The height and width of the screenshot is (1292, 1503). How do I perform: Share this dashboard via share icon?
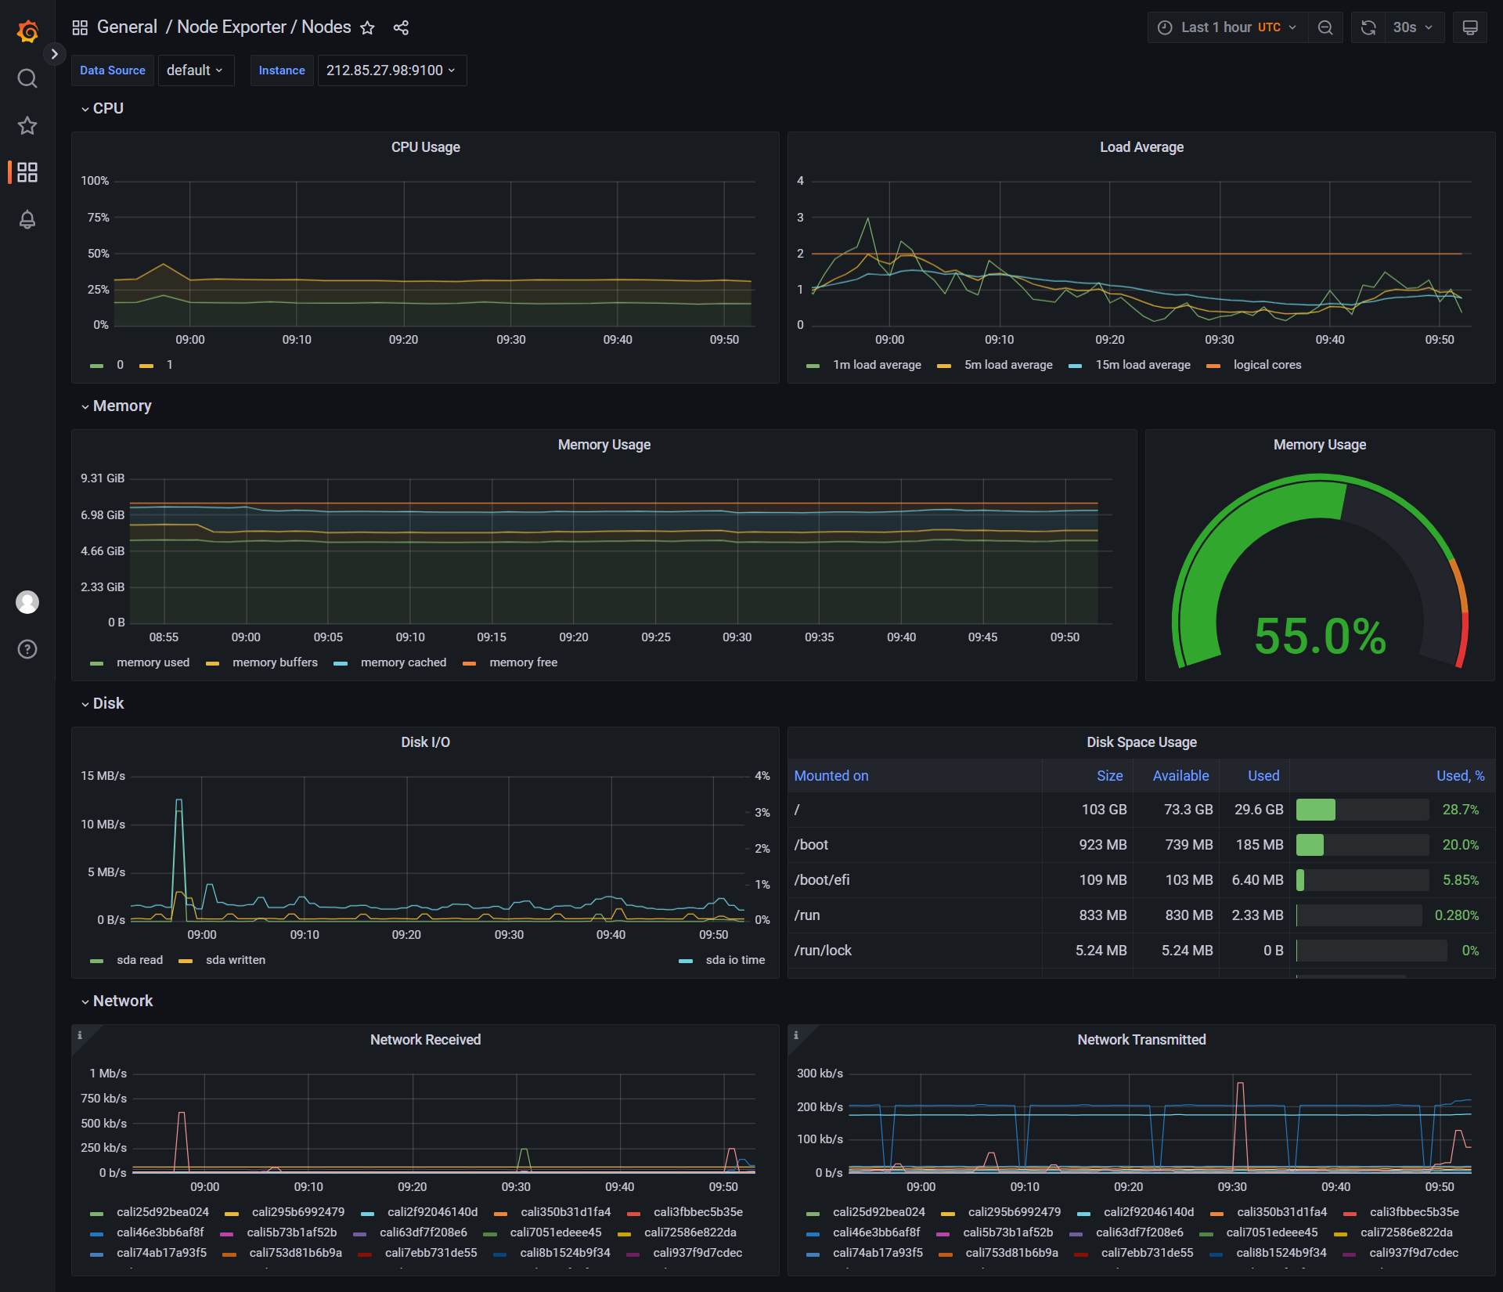pos(401,28)
